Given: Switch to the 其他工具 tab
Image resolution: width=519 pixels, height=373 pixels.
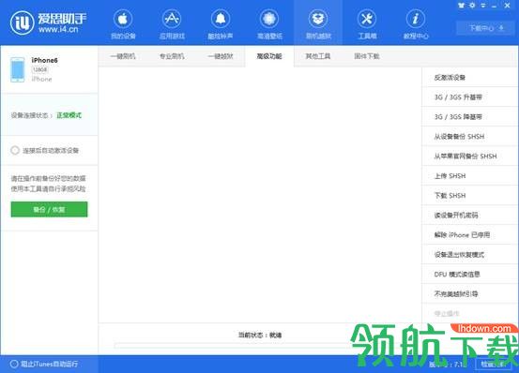Looking at the screenshot, I should 318,56.
